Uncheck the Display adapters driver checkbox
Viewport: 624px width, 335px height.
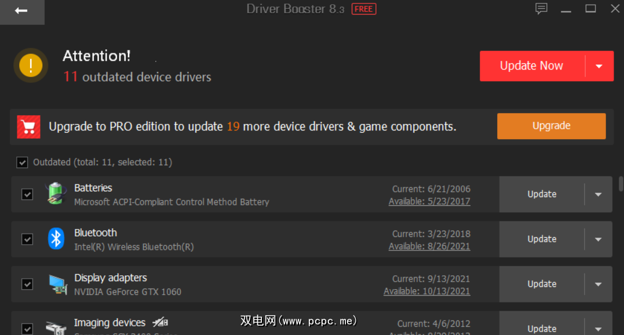[27, 284]
